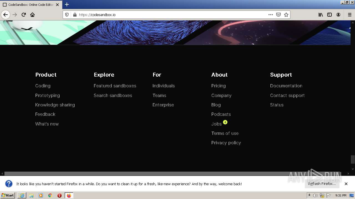Open the Individuals link
355x199 pixels.
point(164,86)
